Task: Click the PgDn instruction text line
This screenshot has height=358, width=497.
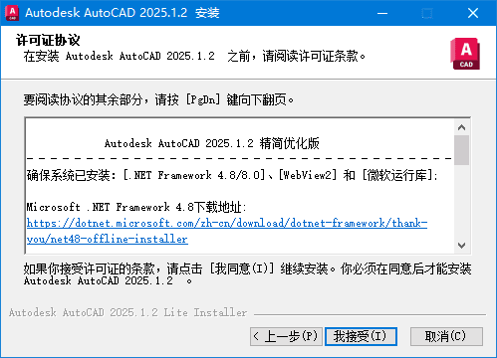Action: coord(158,99)
